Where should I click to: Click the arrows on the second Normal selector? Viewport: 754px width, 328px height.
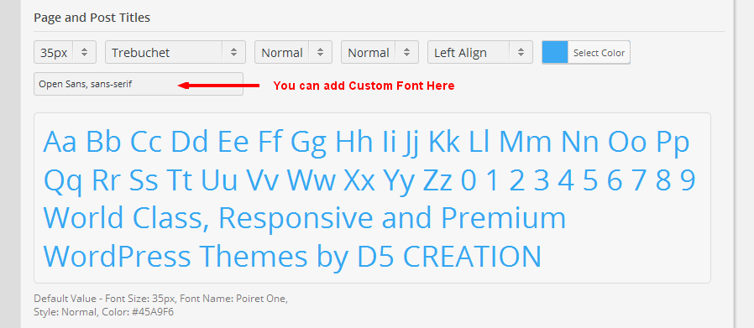pos(407,52)
